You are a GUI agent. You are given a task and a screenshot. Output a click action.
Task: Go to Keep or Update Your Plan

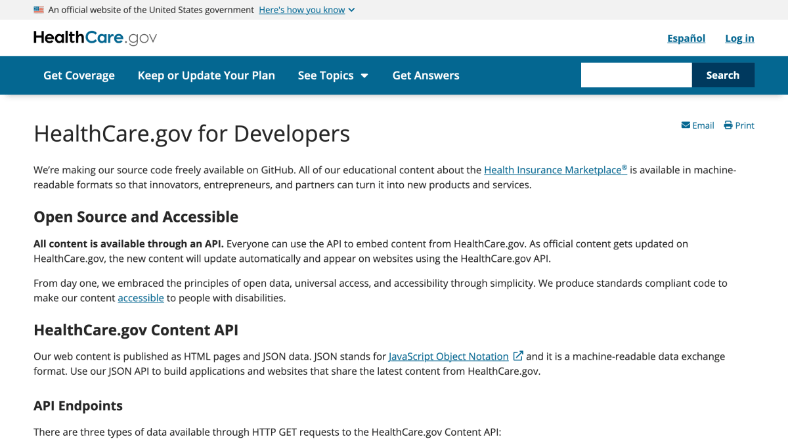point(206,75)
